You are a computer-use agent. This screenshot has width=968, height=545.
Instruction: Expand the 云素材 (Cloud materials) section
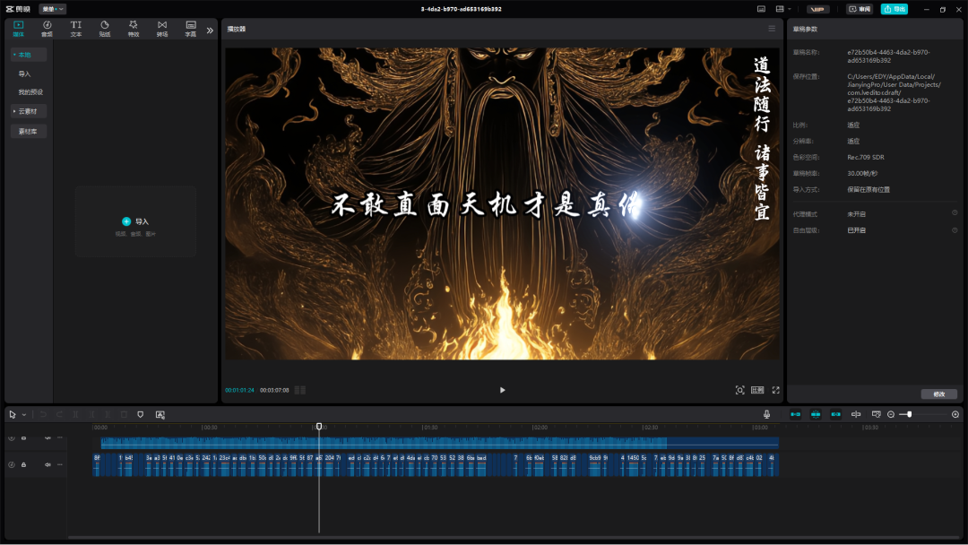[29, 111]
